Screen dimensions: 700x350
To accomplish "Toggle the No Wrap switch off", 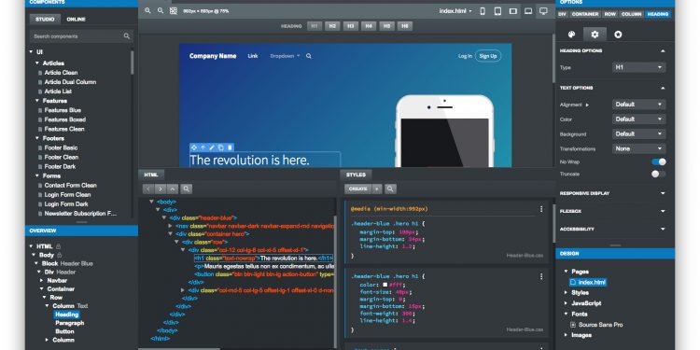I will pos(659,162).
